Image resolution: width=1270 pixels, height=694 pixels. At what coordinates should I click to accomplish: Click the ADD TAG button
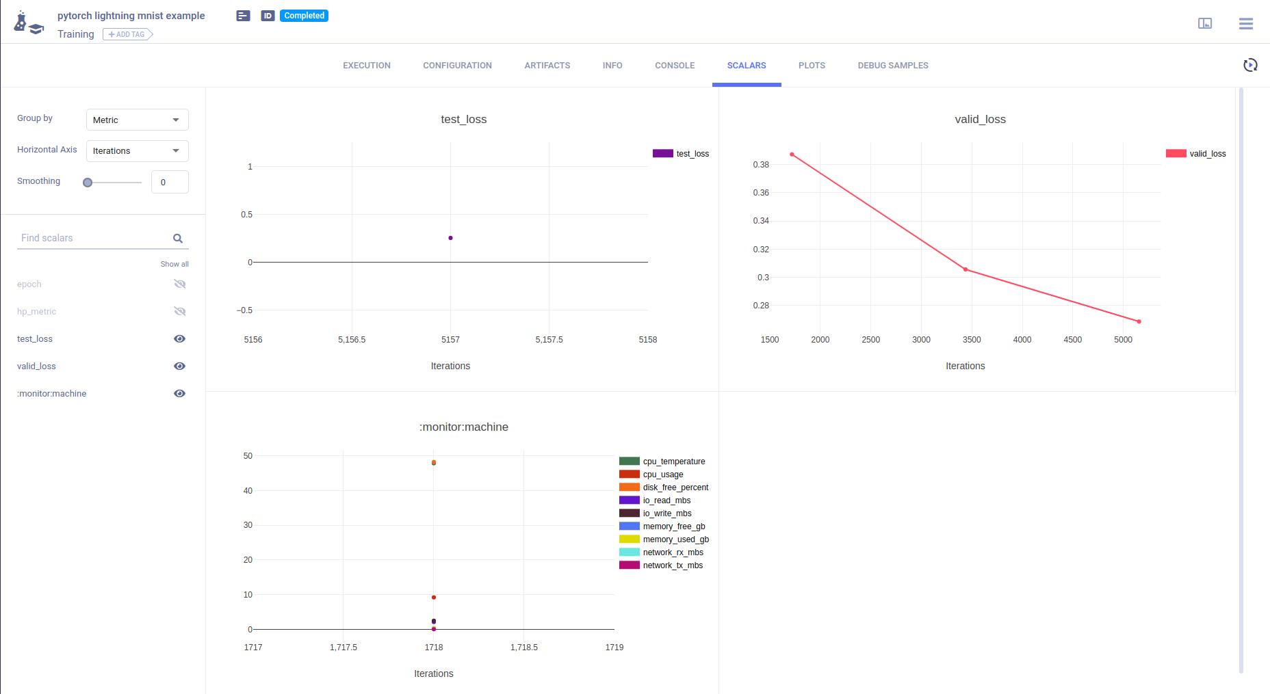pyautogui.click(x=127, y=34)
